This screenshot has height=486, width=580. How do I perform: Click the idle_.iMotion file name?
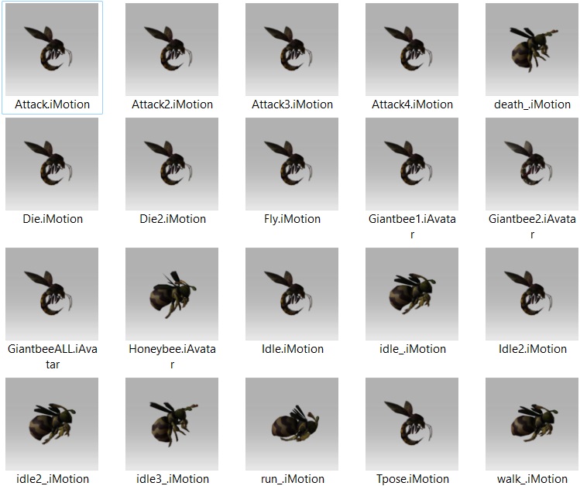coord(413,349)
